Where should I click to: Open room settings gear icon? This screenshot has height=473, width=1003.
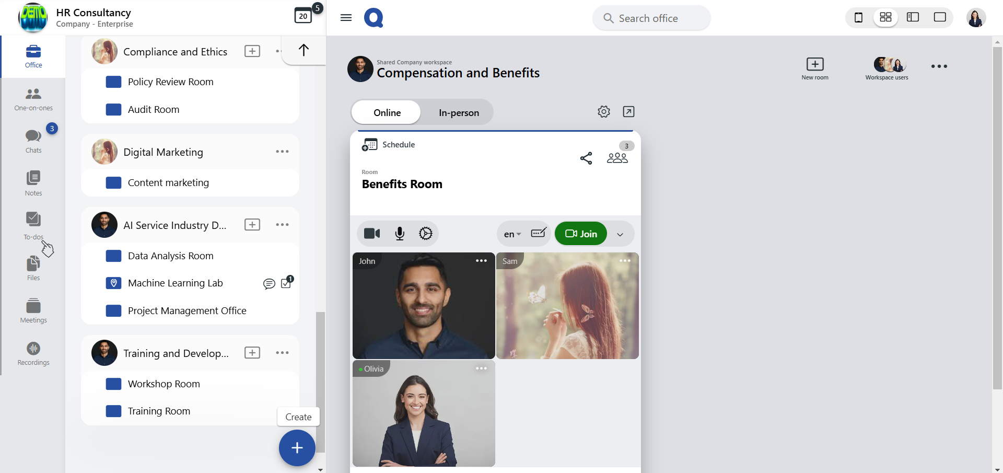604,112
